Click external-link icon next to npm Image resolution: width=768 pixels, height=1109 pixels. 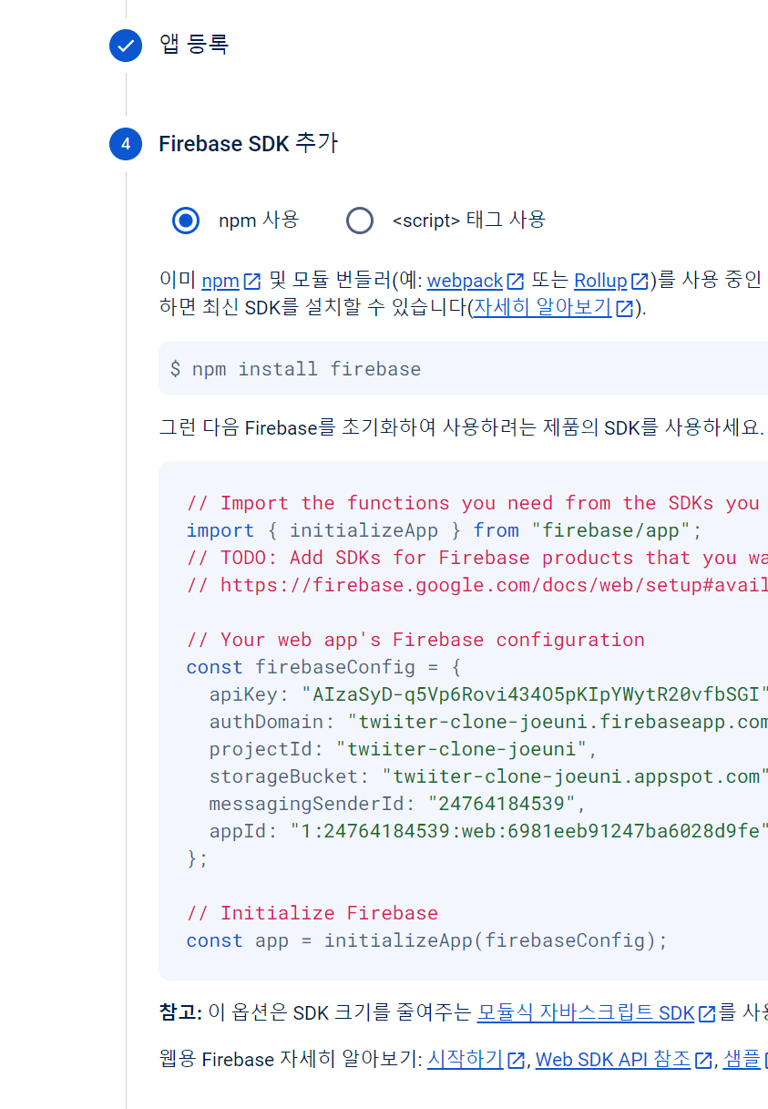[252, 281]
